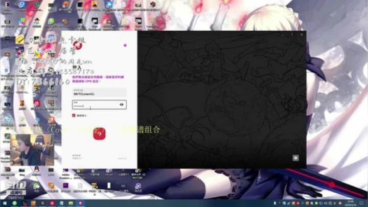
Task: Open the dark round icon on taskbar
Action: [43, 203]
